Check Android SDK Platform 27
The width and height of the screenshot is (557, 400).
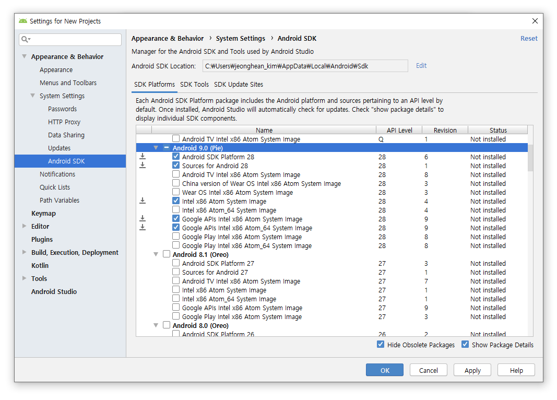[176, 263]
